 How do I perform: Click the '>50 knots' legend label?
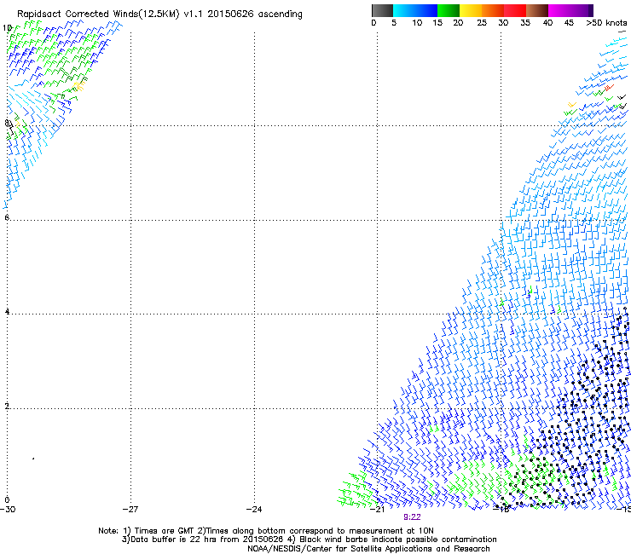[606, 23]
